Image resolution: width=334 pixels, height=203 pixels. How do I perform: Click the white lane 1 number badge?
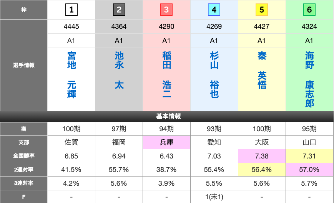click(71, 10)
